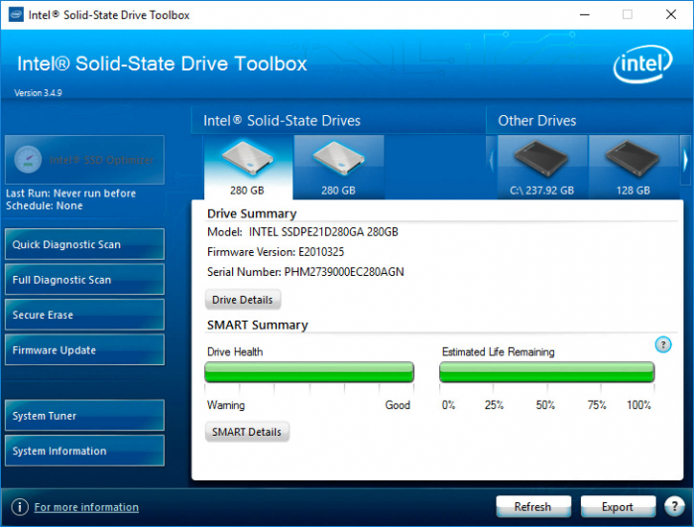Click the Version 3.4.9 label

click(38, 92)
